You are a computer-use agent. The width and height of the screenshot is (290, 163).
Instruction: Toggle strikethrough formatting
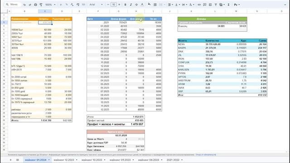[x=136, y=5]
